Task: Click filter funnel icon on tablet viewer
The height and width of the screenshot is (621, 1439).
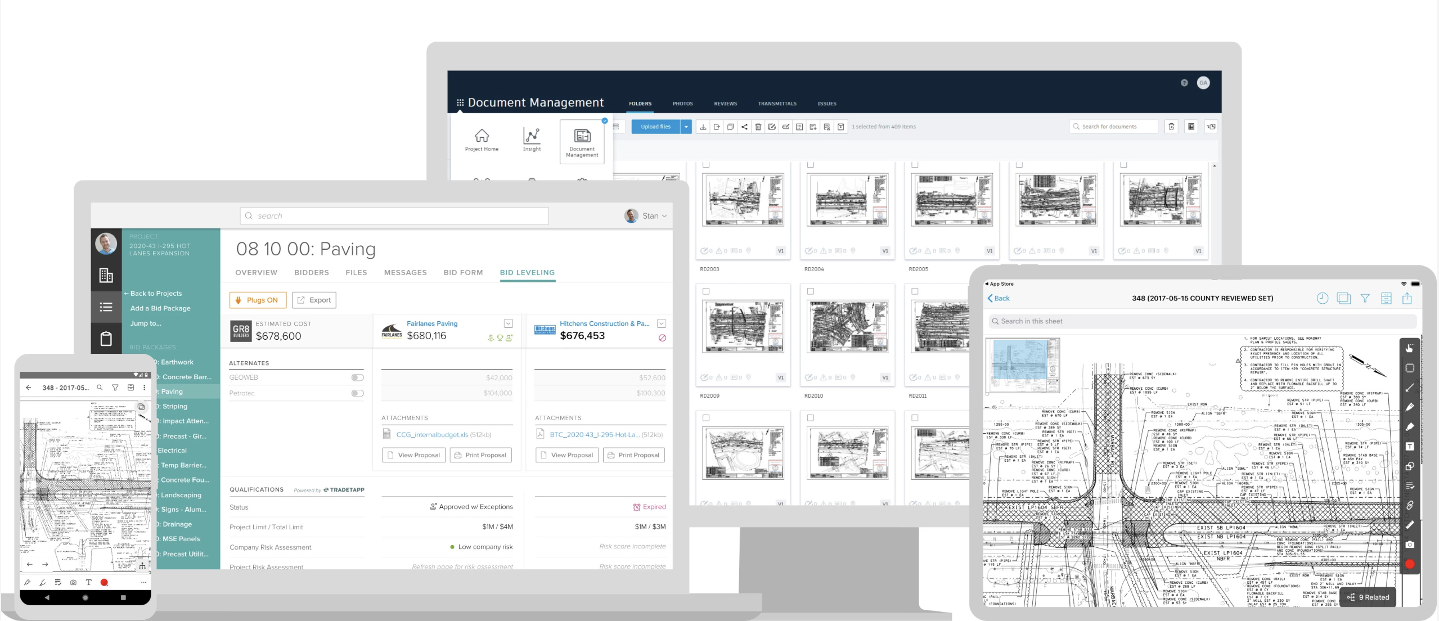Action: point(1365,298)
